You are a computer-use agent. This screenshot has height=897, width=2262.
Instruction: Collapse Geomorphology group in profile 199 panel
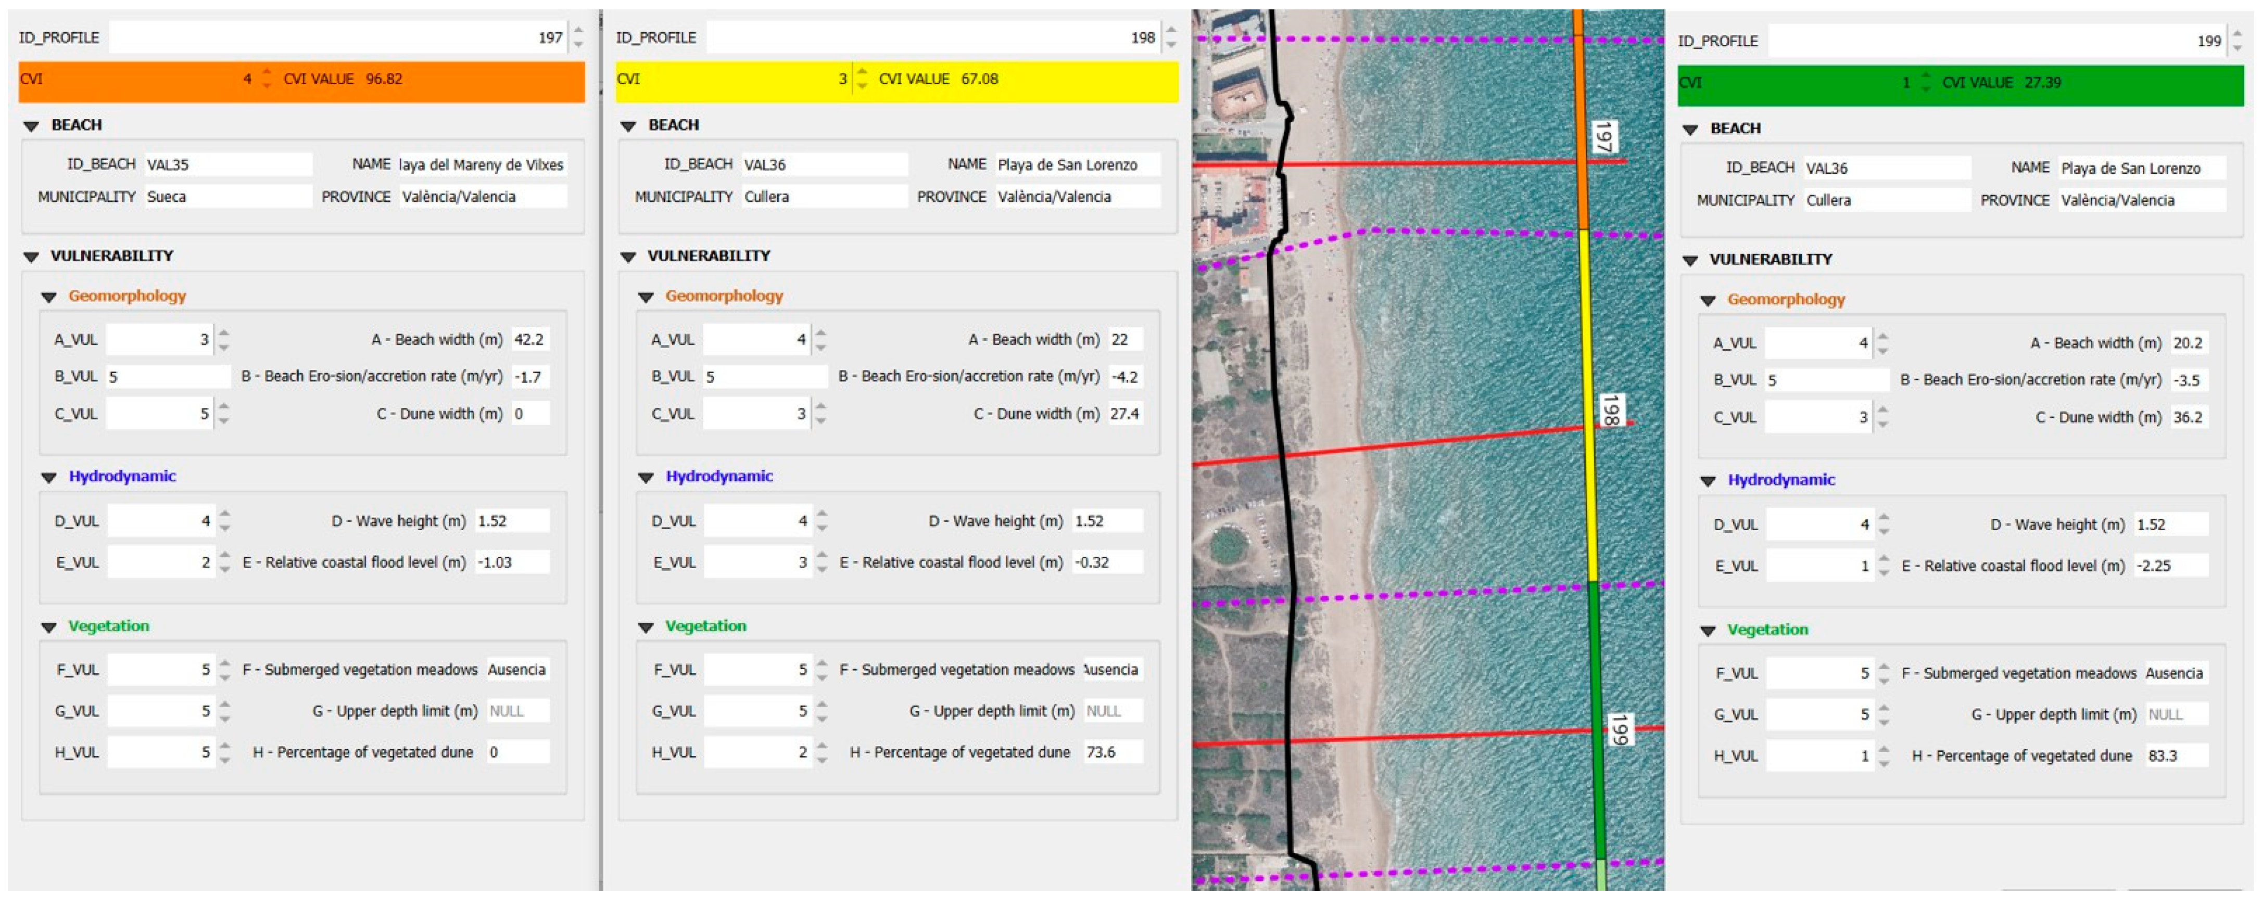point(1707,301)
